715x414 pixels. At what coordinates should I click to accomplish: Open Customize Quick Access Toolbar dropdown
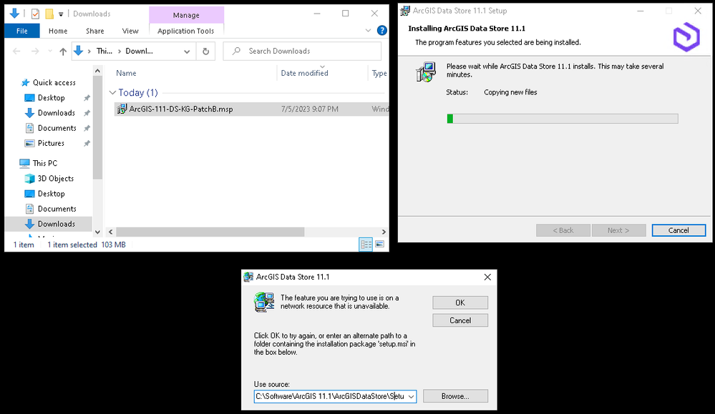pyautogui.click(x=61, y=14)
